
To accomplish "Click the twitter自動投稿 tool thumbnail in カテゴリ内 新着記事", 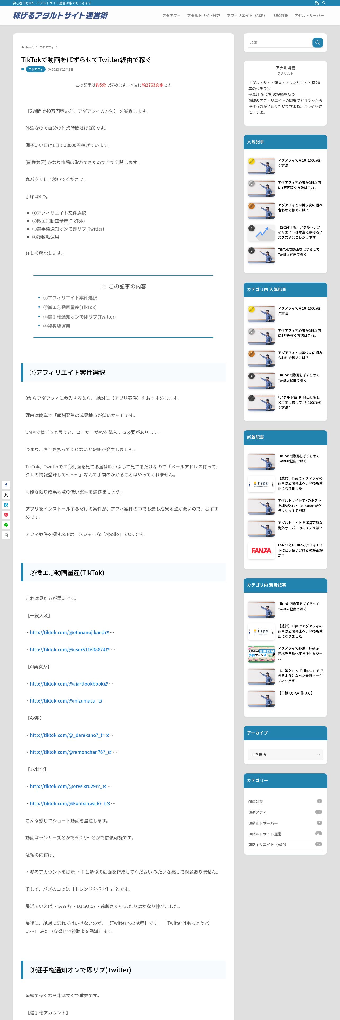I will coord(261,654).
